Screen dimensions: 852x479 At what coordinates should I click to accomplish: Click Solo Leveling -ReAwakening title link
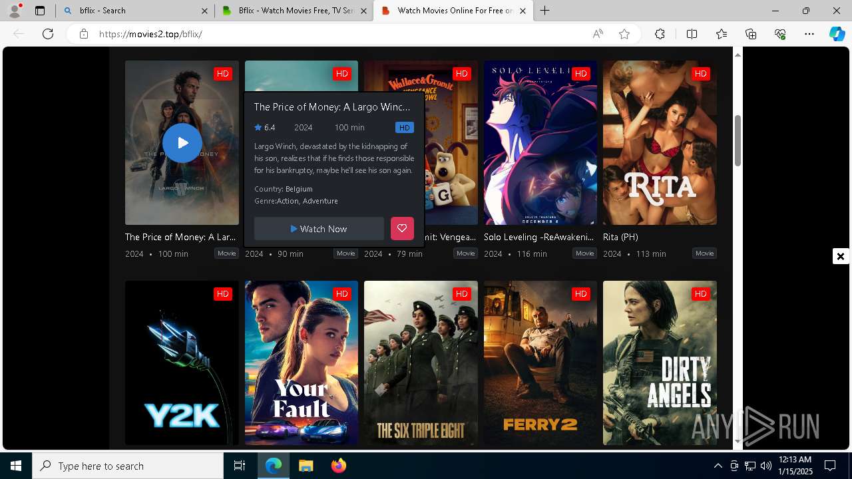[x=538, y=237]
